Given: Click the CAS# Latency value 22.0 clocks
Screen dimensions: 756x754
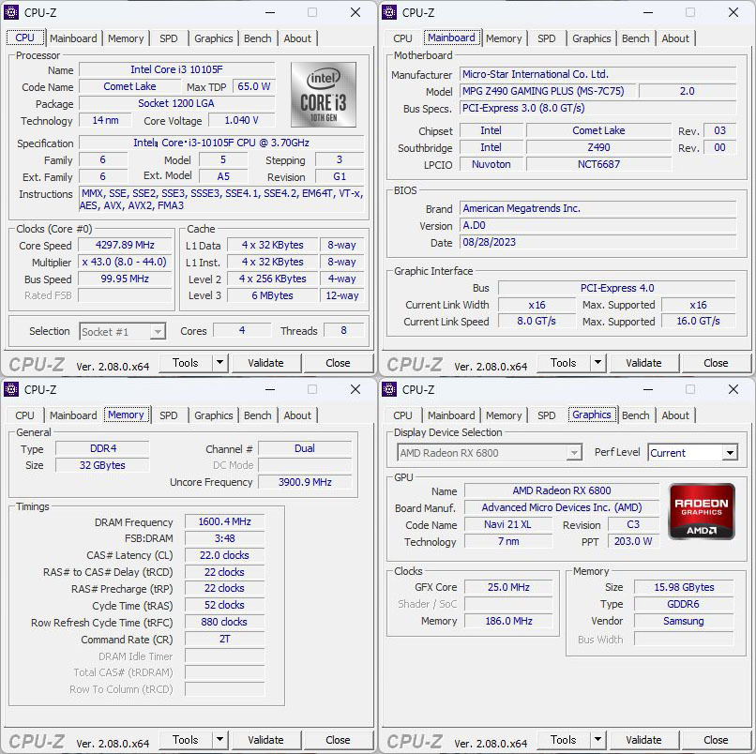Looking at the screenshot, I should 225,555.
